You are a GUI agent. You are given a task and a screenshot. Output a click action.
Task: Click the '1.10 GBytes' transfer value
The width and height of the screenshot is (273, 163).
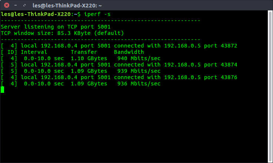pos(87,58)
